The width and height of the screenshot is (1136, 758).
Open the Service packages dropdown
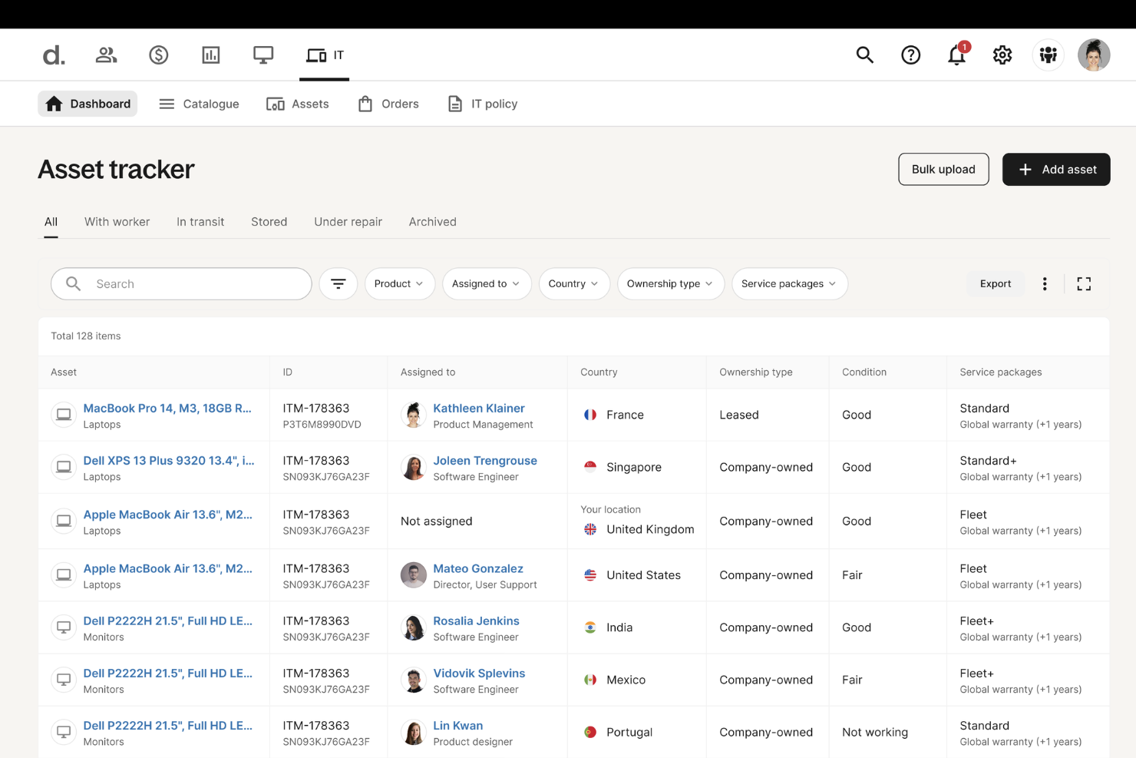coord(789,283)
